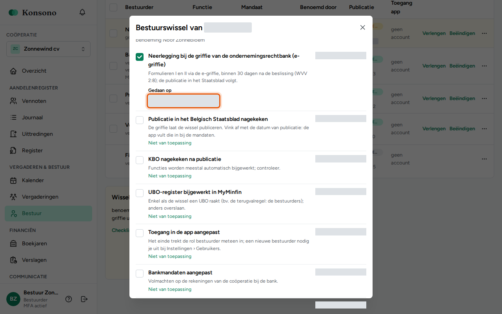Tick the KBO nagekeken na publicatie checkbox

pyautogui.click(x=140, y=160)
